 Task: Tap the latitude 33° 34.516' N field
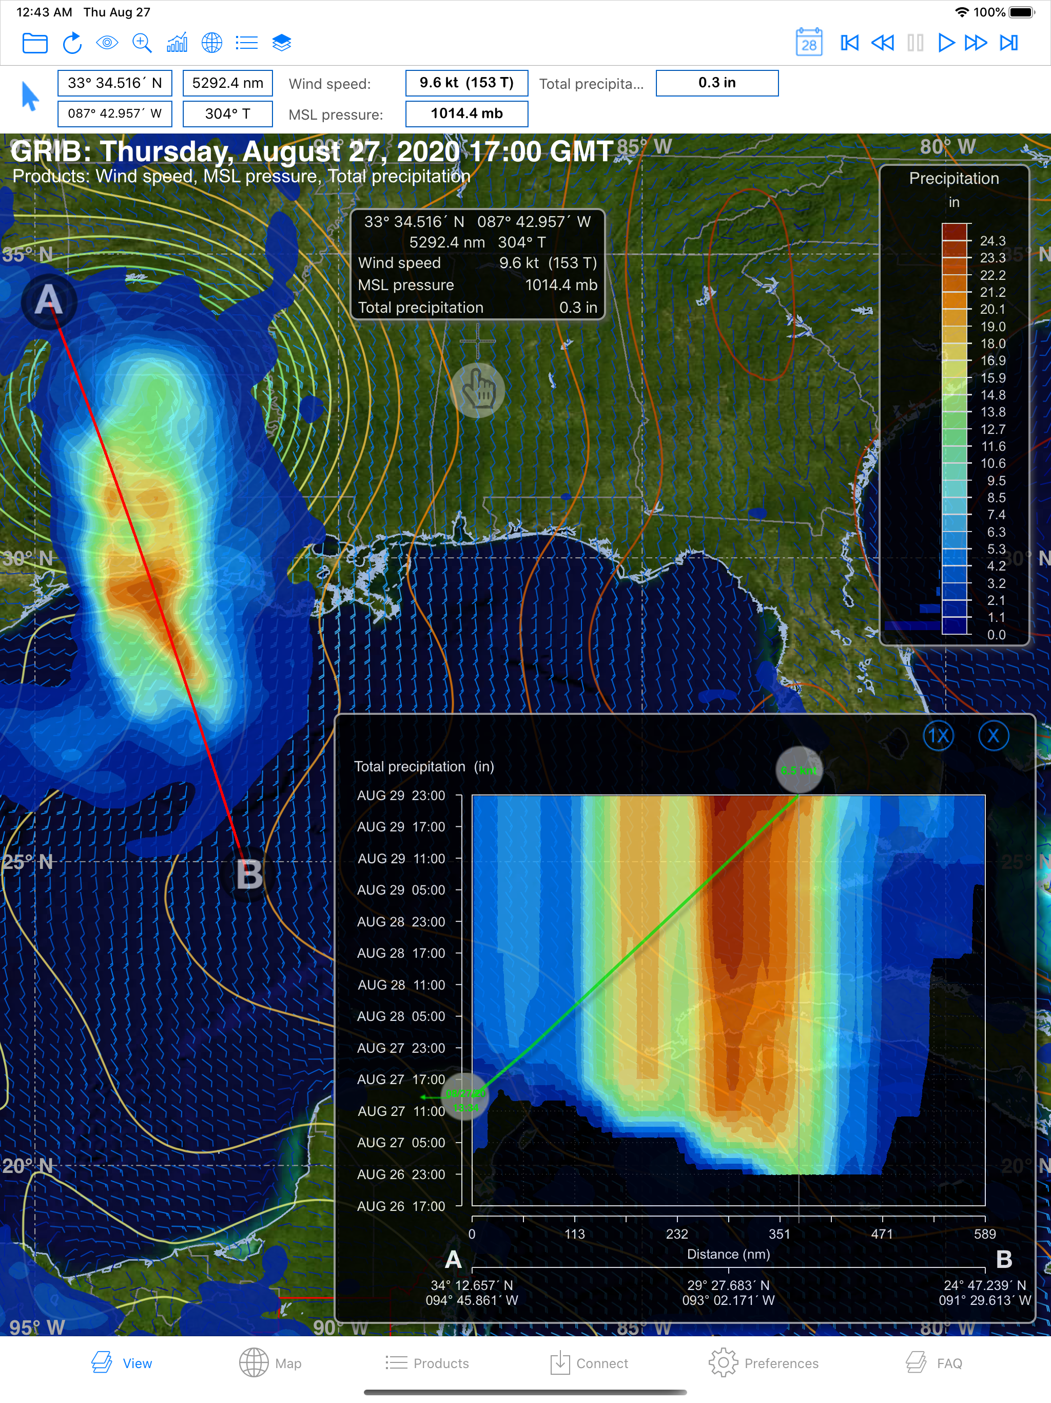coord(115,83)
